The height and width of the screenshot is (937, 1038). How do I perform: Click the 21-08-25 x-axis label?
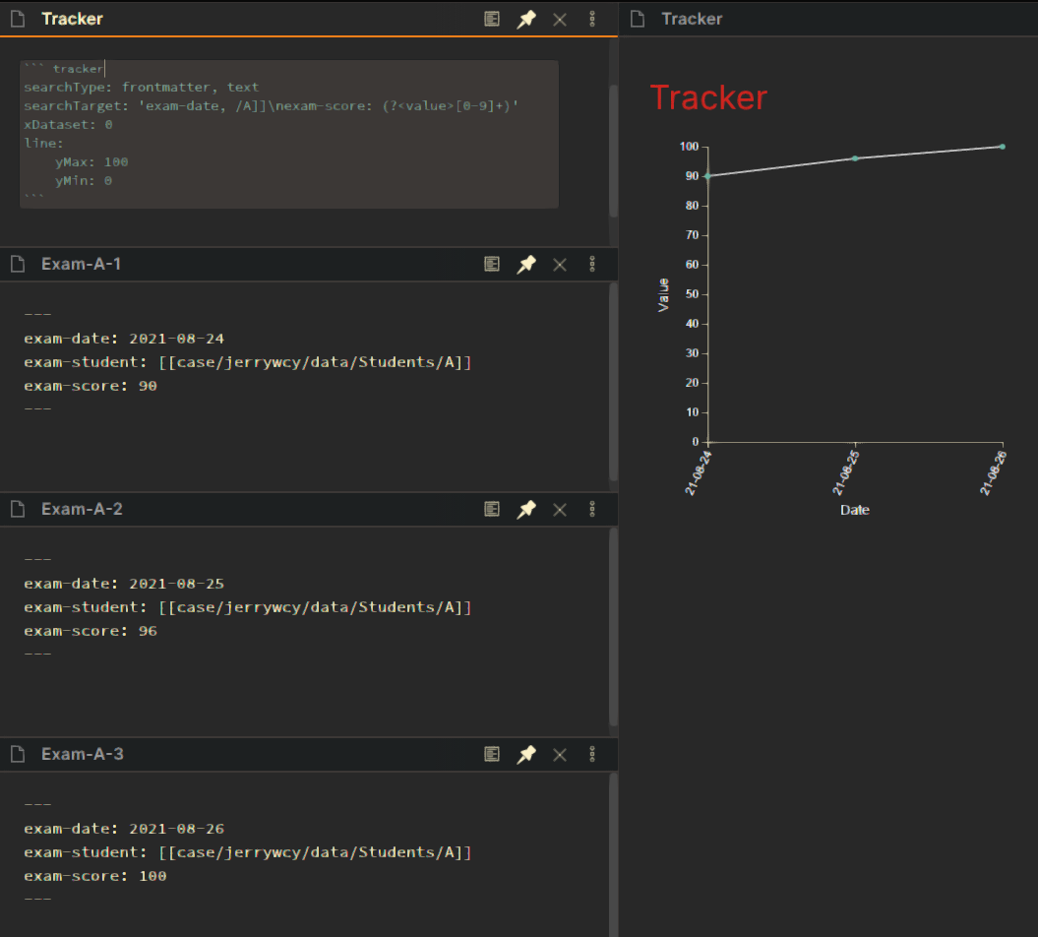coord(846,472)
